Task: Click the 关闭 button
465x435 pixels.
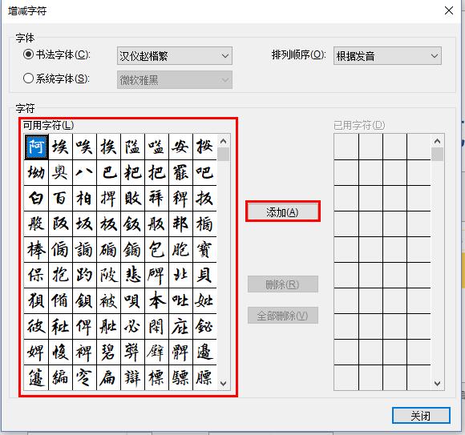Action: (x=421, y=416)
